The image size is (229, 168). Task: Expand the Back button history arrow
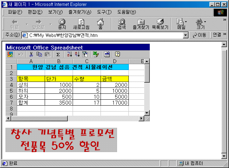(x=27, y=24)
